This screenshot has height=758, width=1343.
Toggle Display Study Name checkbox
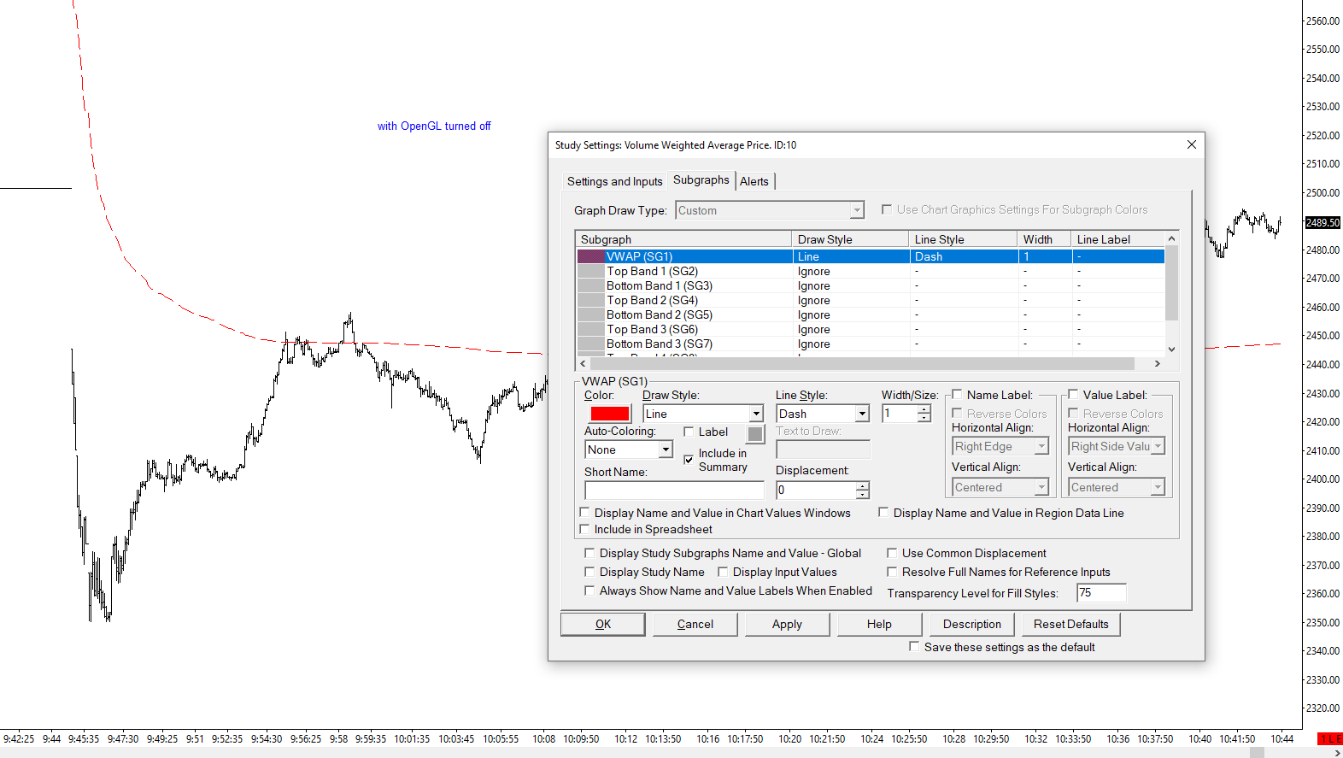click(x=589, y=572)
